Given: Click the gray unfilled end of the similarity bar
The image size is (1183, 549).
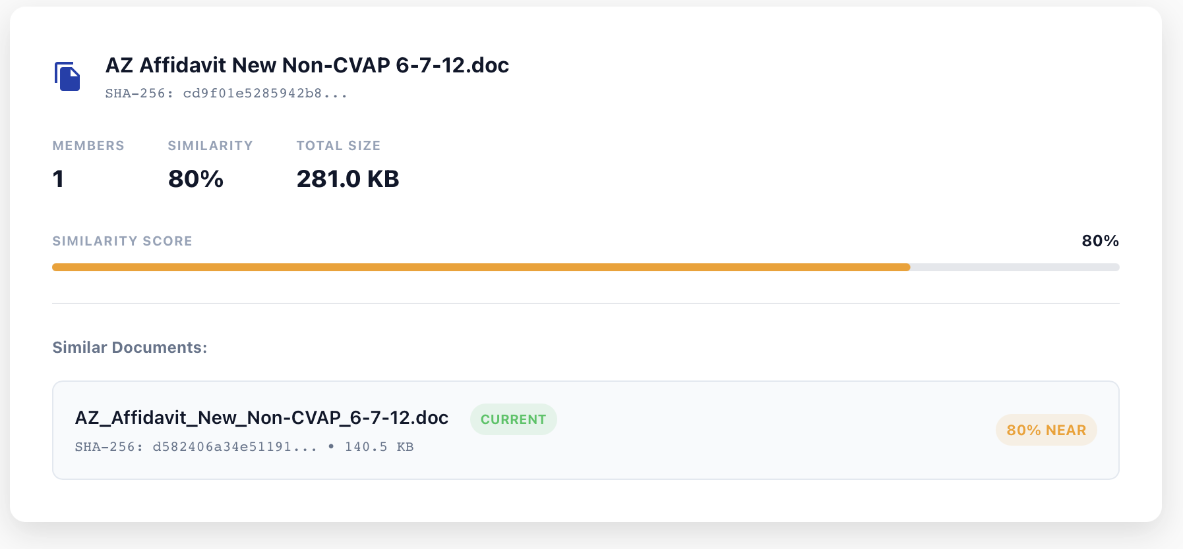Looking at the screenshot, I should tap(1014, 267).
